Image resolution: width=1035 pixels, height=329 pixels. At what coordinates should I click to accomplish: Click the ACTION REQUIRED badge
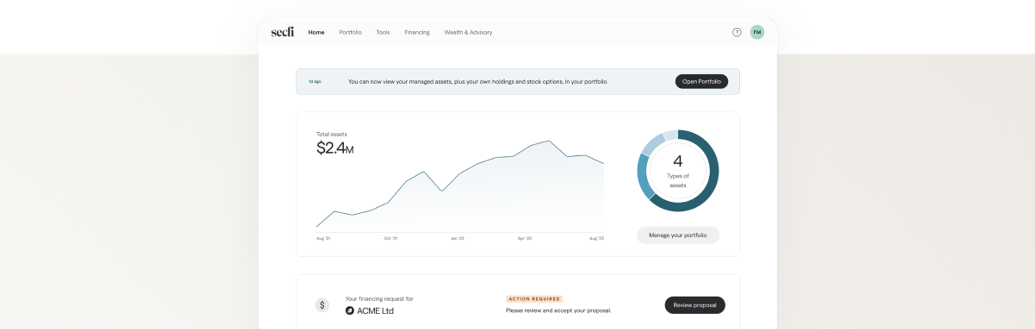534,299
